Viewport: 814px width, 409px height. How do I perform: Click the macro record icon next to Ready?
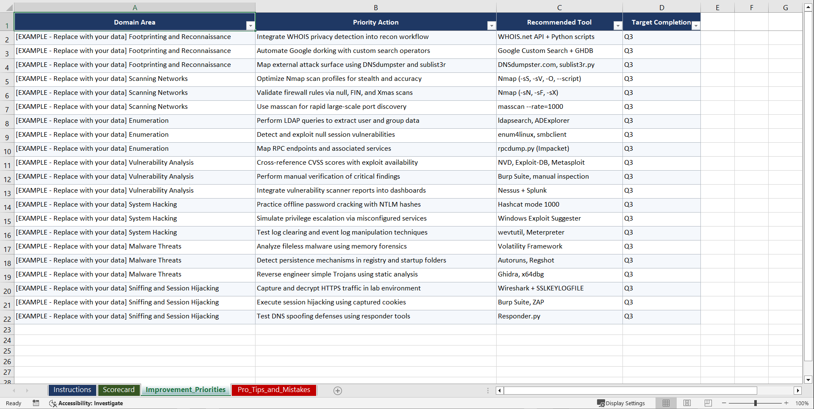coord(36,403)
